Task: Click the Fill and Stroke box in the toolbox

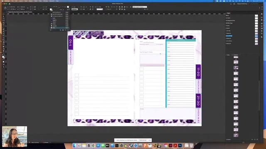Action: tap(4, 57)
